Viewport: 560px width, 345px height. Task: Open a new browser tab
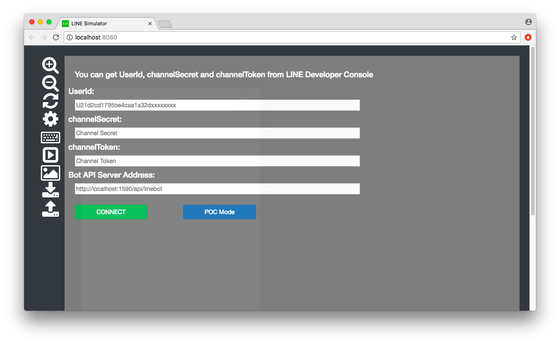click(x=165, y=24)
